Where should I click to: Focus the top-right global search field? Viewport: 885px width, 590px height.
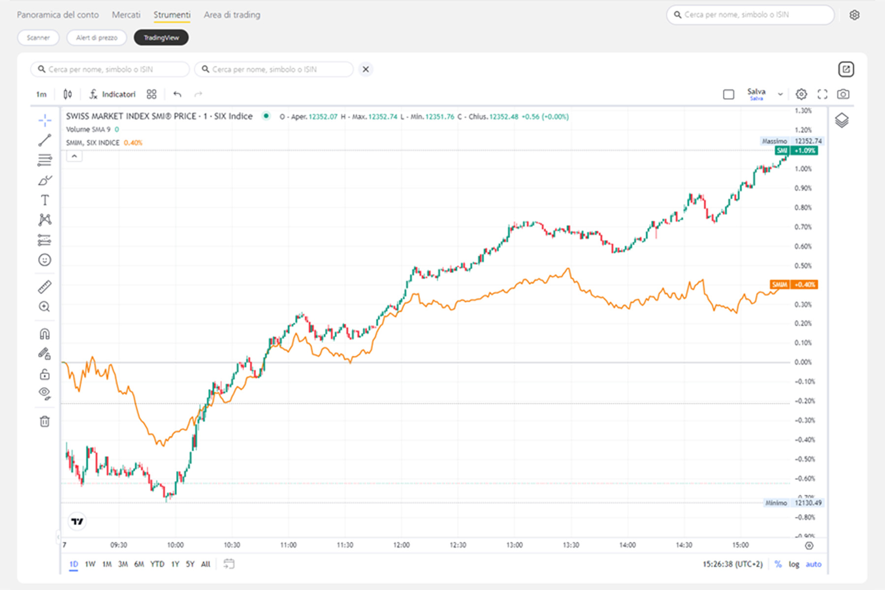click(x=750, y=15)
